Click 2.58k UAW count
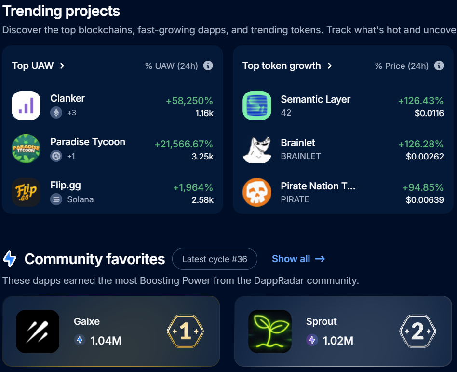457x372 pixels. tap(202, 200)
